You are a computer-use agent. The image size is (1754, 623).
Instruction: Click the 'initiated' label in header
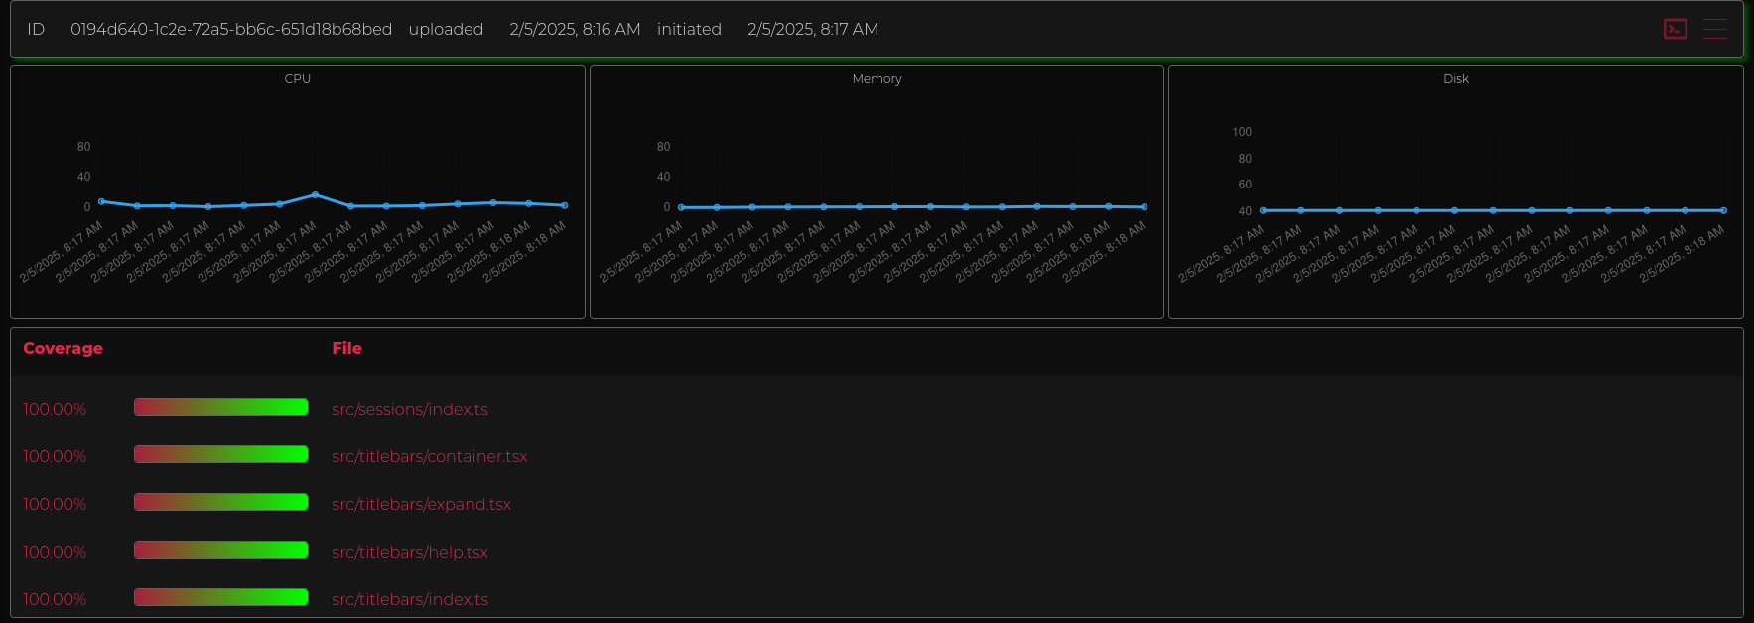(689, 30)
